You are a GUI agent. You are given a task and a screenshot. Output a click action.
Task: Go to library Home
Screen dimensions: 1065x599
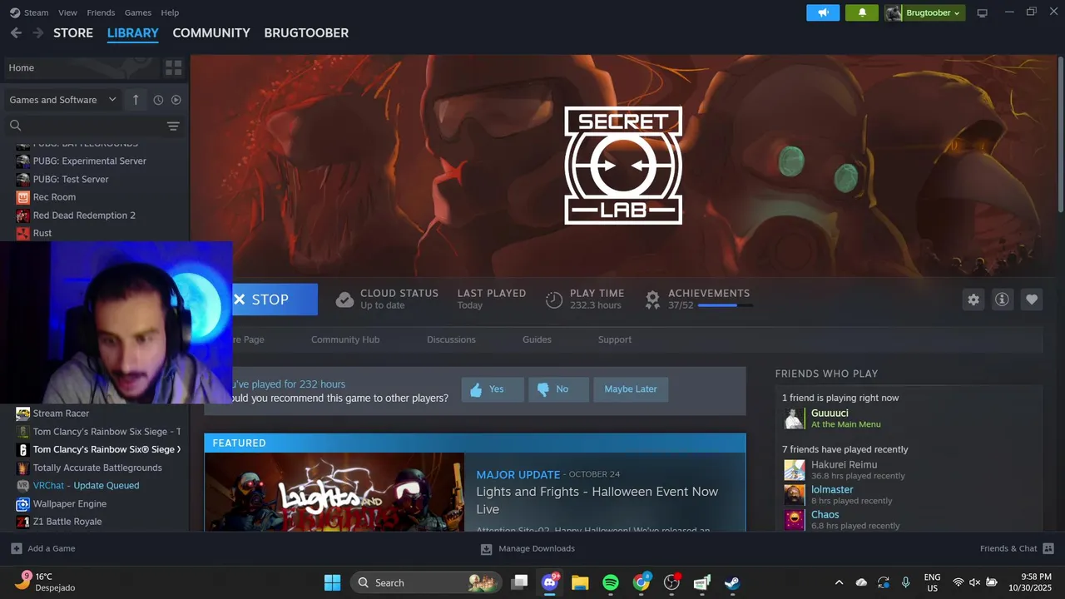[x=82, y=67]
